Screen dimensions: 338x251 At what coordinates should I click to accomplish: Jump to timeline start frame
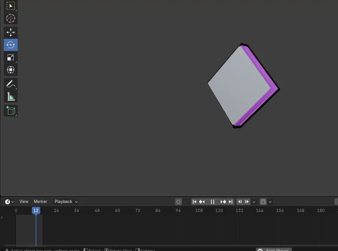tap(195, 202)
